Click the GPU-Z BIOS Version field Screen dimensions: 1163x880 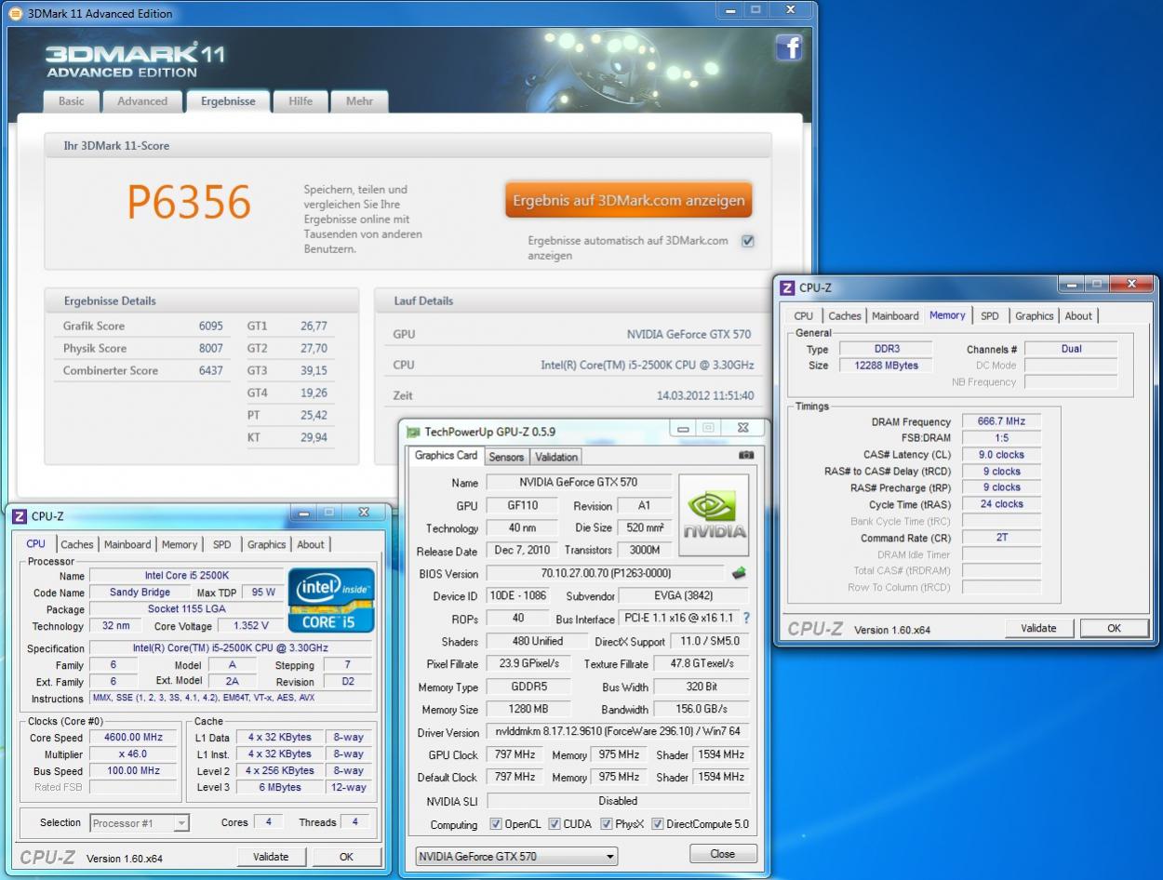[x=605, y=573]
